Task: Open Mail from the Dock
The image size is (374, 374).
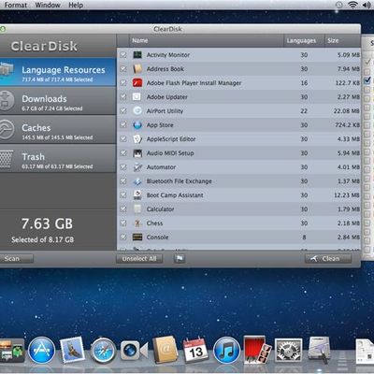Action: (72, 350)
